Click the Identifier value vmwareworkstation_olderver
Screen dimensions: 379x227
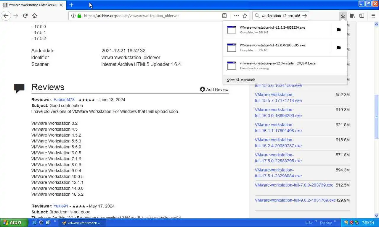click(131, 57)
